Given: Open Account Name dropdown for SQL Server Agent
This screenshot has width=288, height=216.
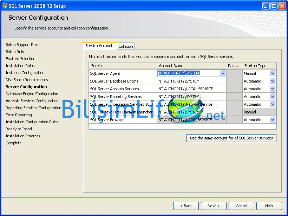Looking at the screenshot, I should click(223, 73).
